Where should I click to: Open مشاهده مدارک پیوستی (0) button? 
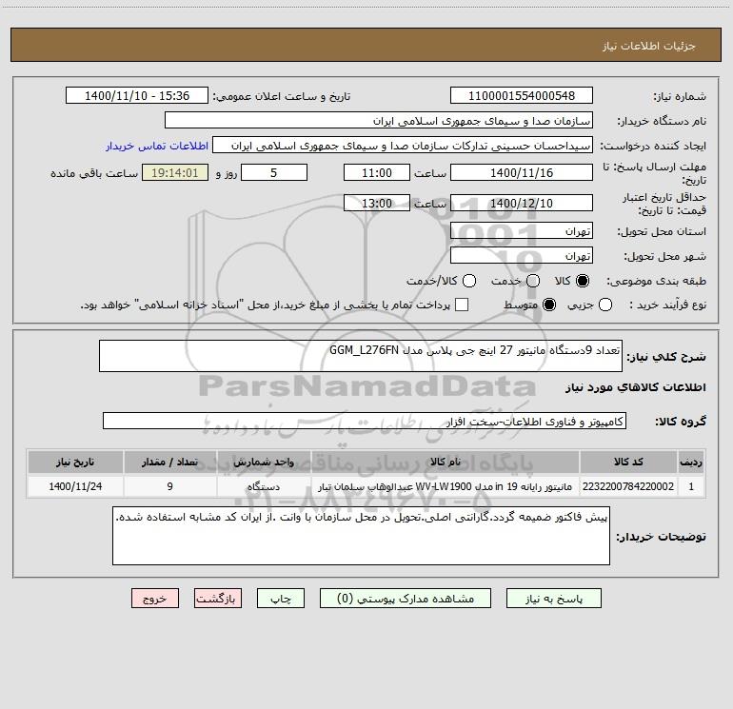406,599
